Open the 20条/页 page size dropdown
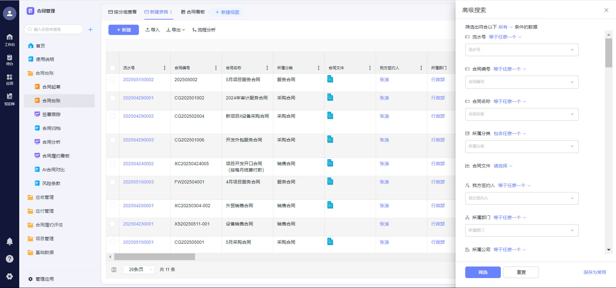 (139, 270)
